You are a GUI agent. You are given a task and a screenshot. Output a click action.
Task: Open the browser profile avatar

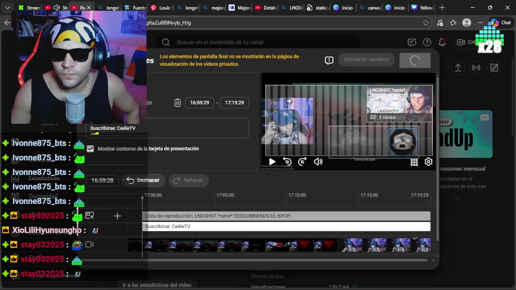[467, 23]
